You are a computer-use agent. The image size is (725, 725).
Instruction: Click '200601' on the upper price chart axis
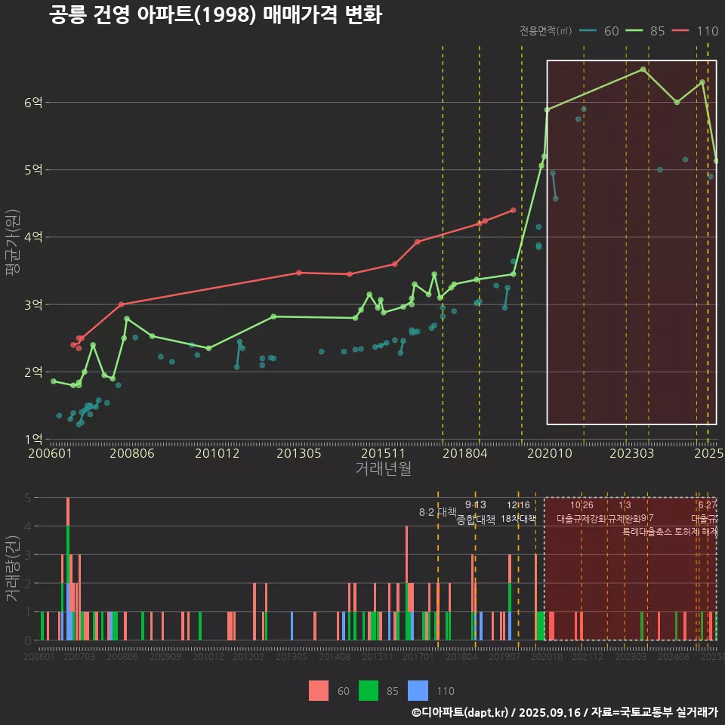point(51,453)
